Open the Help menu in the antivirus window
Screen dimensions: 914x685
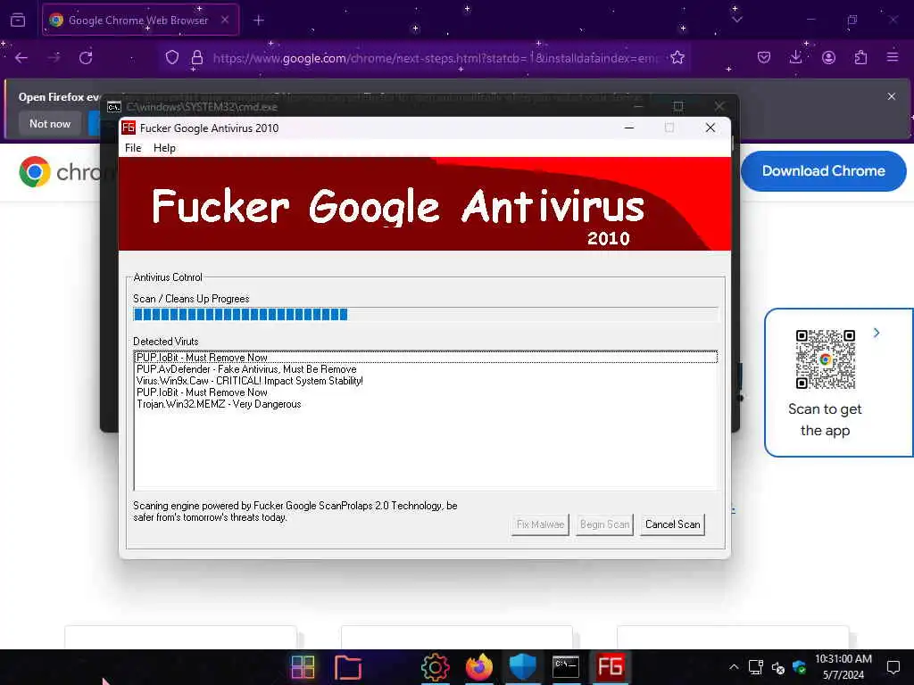point(164,148)
